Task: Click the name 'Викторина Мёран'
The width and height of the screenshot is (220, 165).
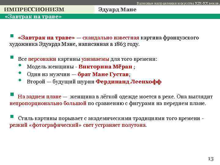Action: 105,67
